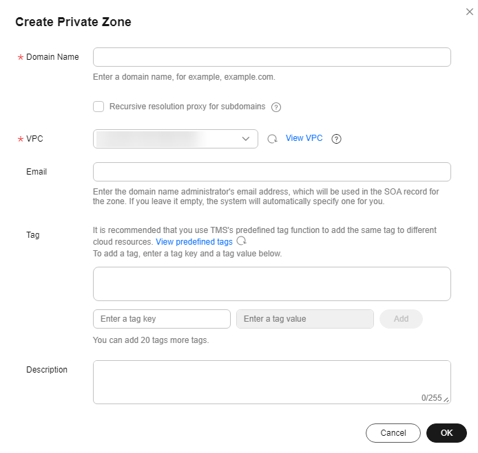Viewport: 478px width, 453px height.
Task: Click the description box resize handle
Action: [446, 399]
